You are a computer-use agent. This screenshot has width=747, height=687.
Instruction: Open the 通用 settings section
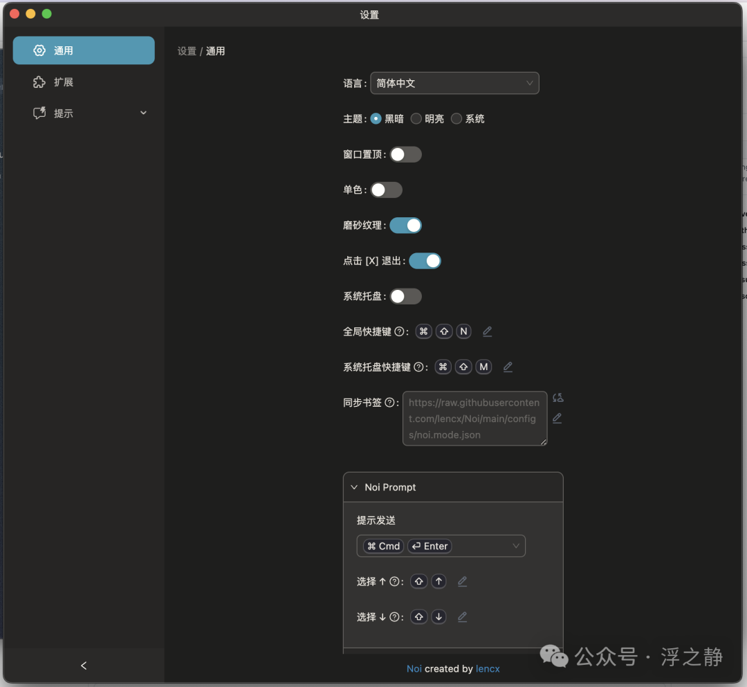pos(84,51)
